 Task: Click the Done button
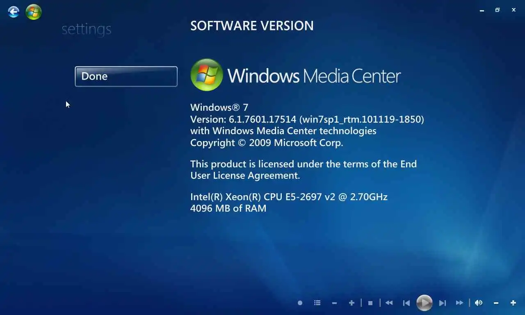126,76
